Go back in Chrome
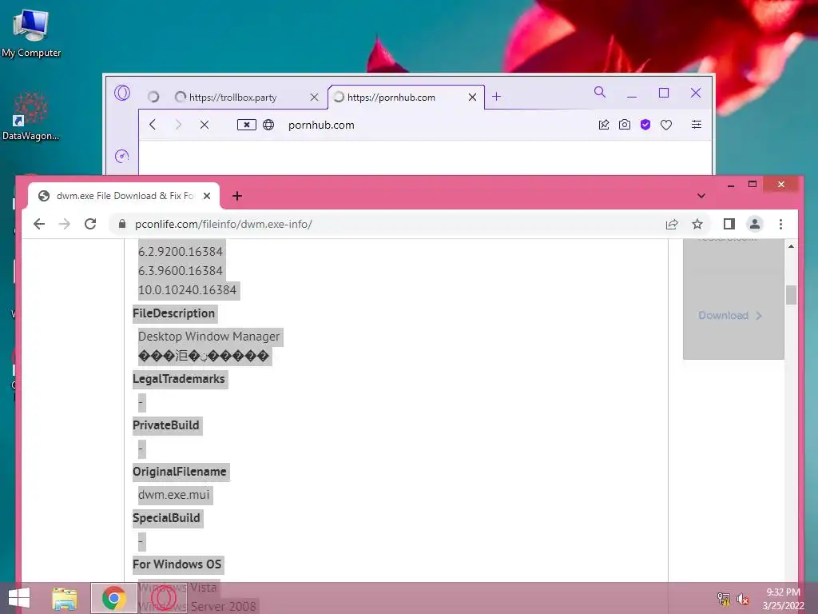The width and height of the screenshot is (818, 614). (39, 224)
